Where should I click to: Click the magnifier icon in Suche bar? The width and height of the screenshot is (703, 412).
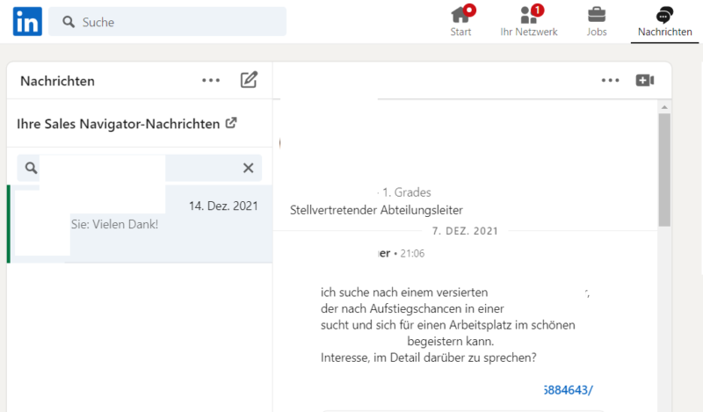coord(69,22)
